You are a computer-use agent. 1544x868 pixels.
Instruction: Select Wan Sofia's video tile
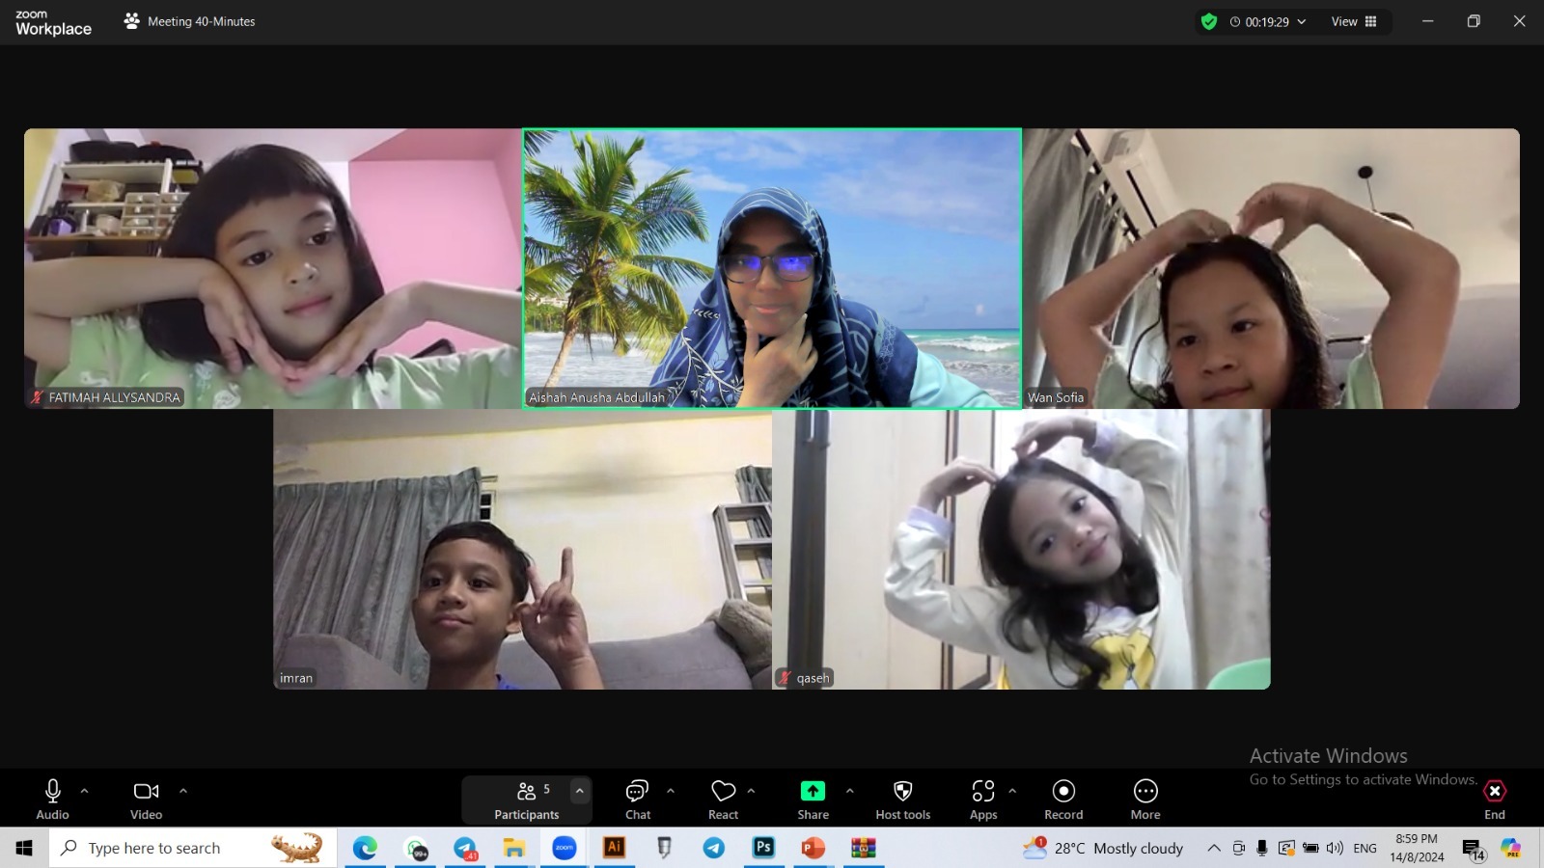[1271, 268]
